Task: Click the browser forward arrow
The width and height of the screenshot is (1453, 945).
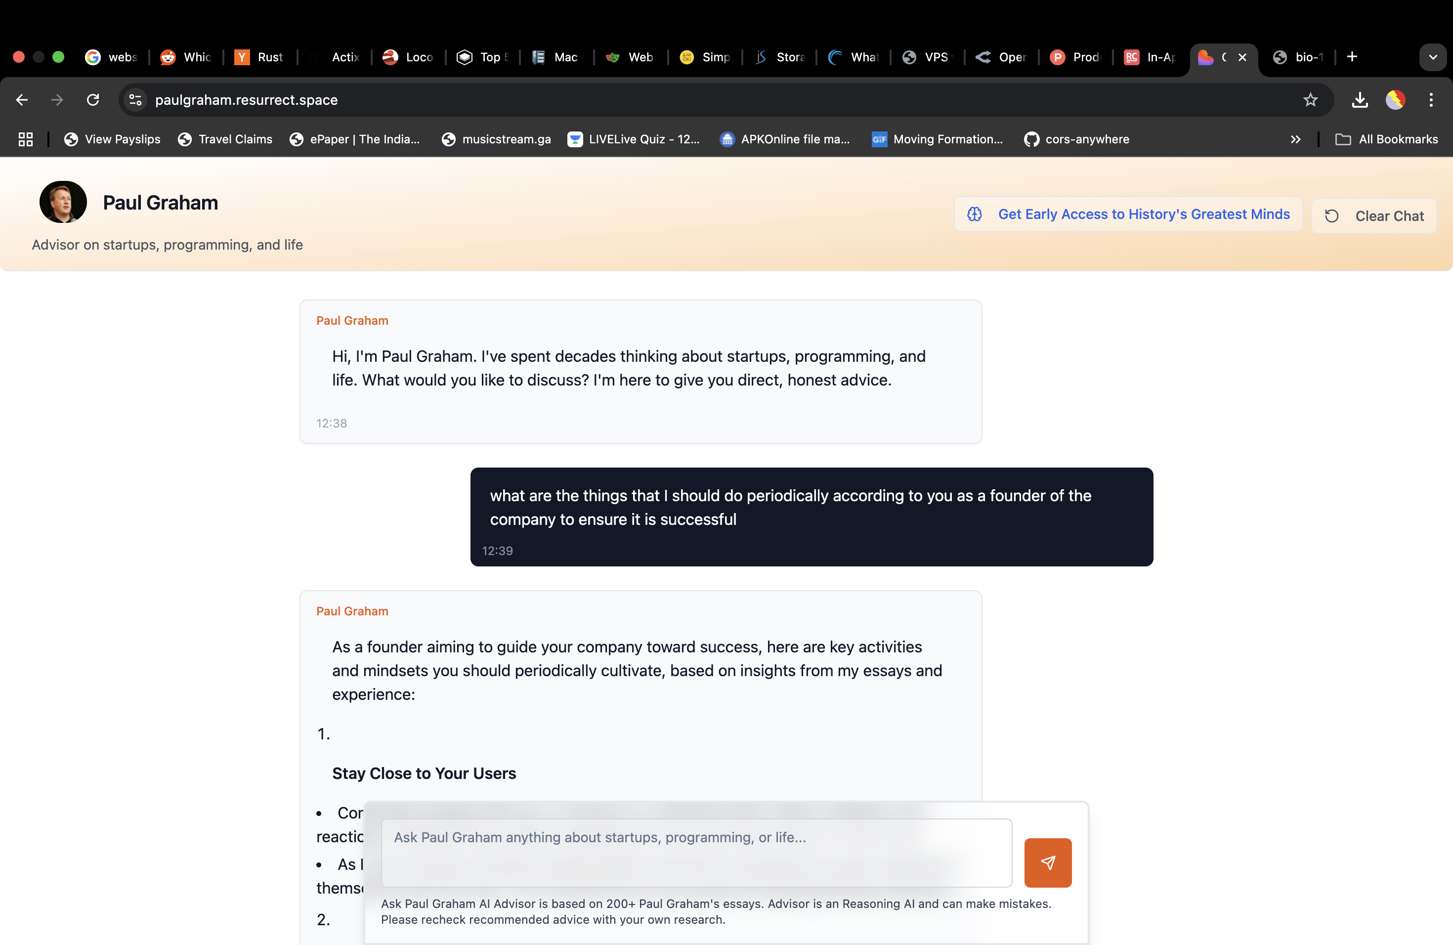Action: pos(57,99)
